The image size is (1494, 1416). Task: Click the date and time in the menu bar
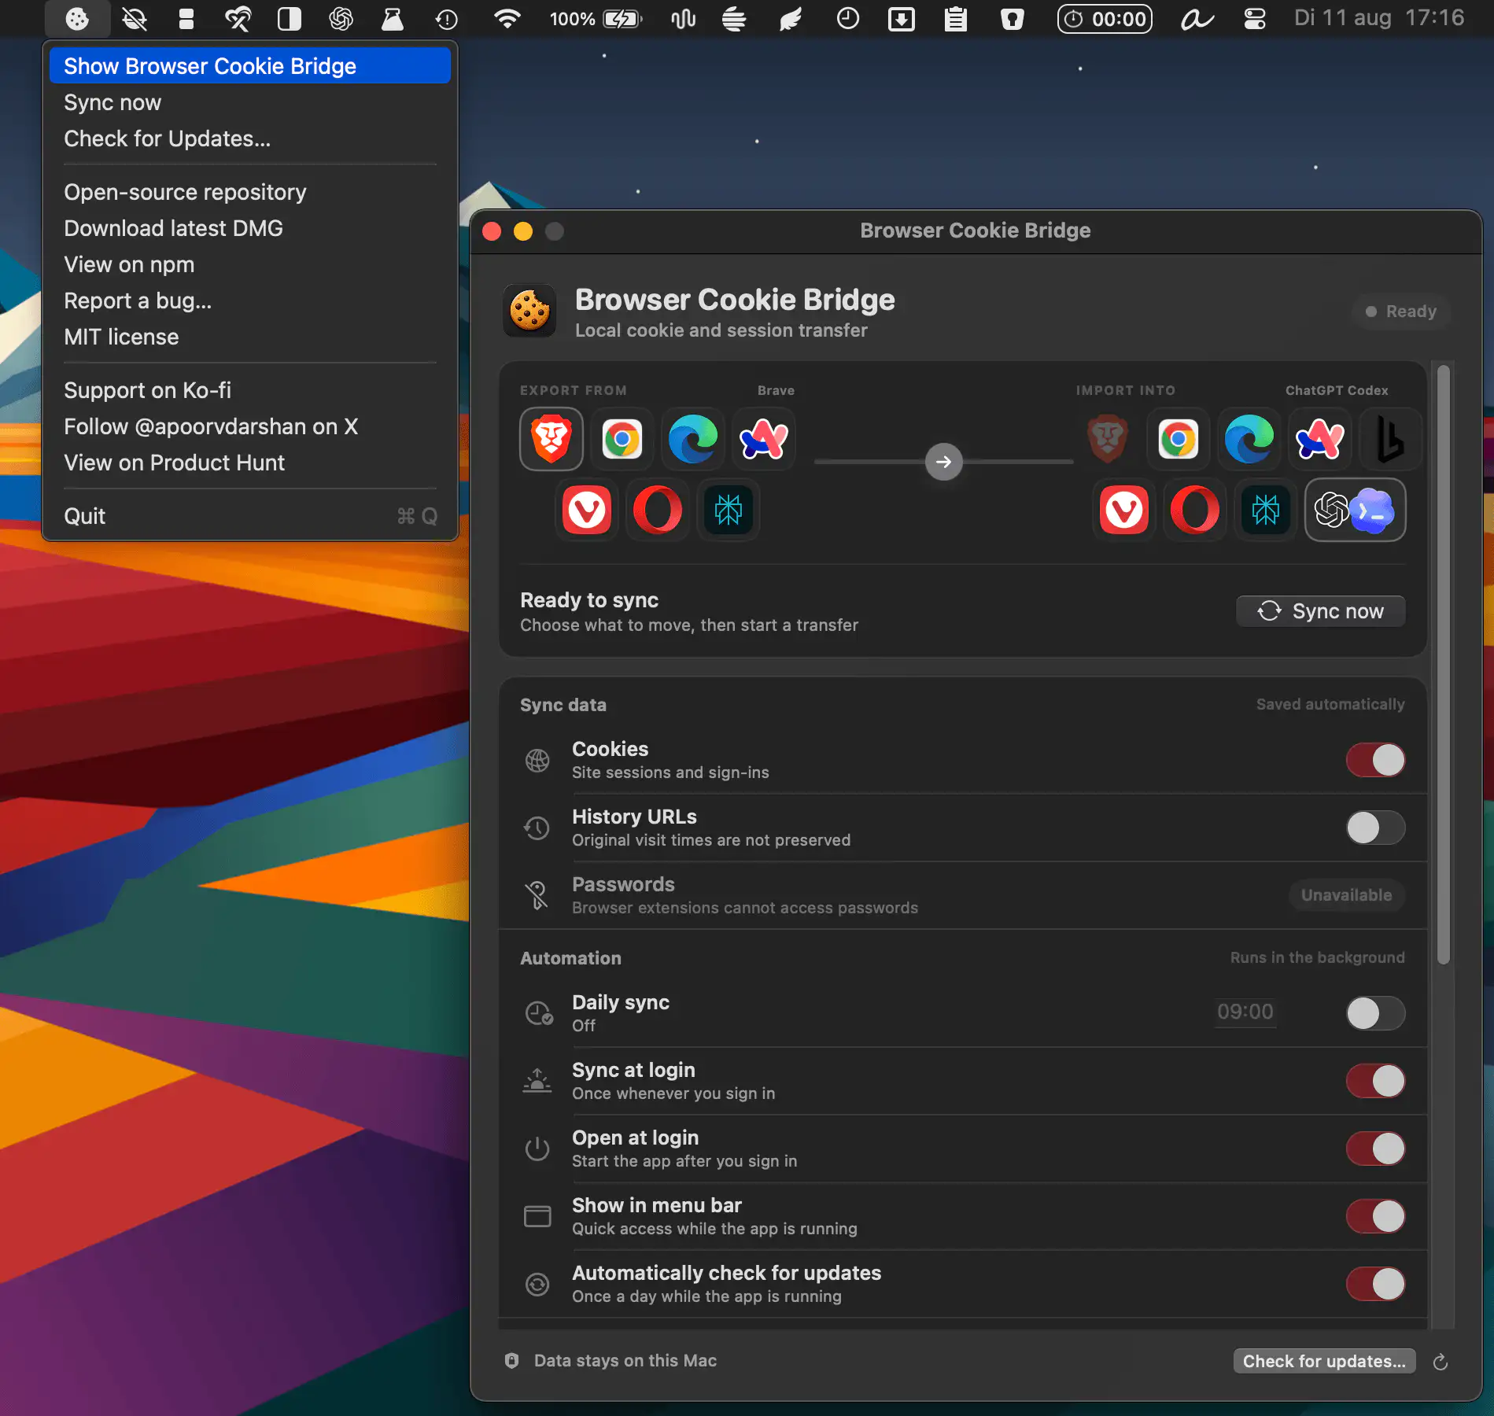click(x=1379, y=18)
